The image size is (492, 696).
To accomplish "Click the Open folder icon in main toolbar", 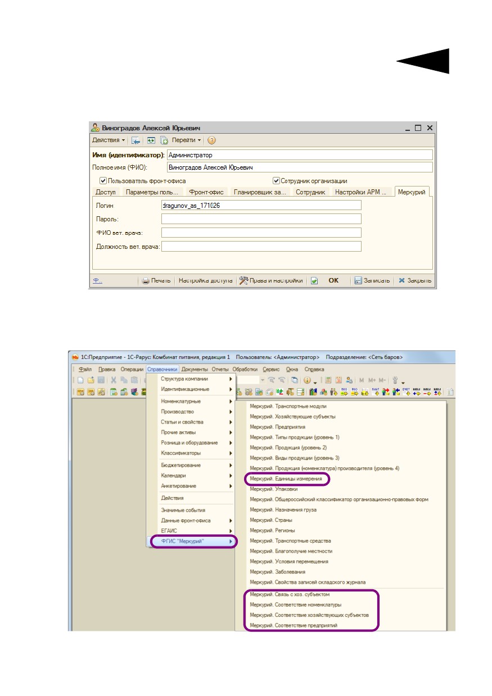I will [90, 380].
